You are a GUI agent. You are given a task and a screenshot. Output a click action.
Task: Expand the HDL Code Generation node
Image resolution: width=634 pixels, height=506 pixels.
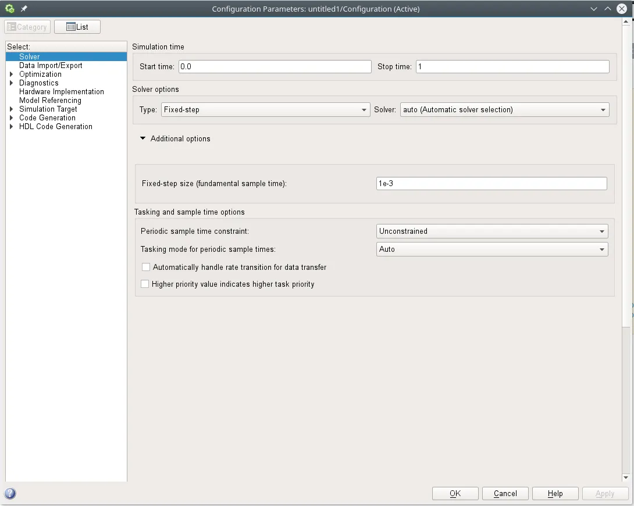coord(11,127)
